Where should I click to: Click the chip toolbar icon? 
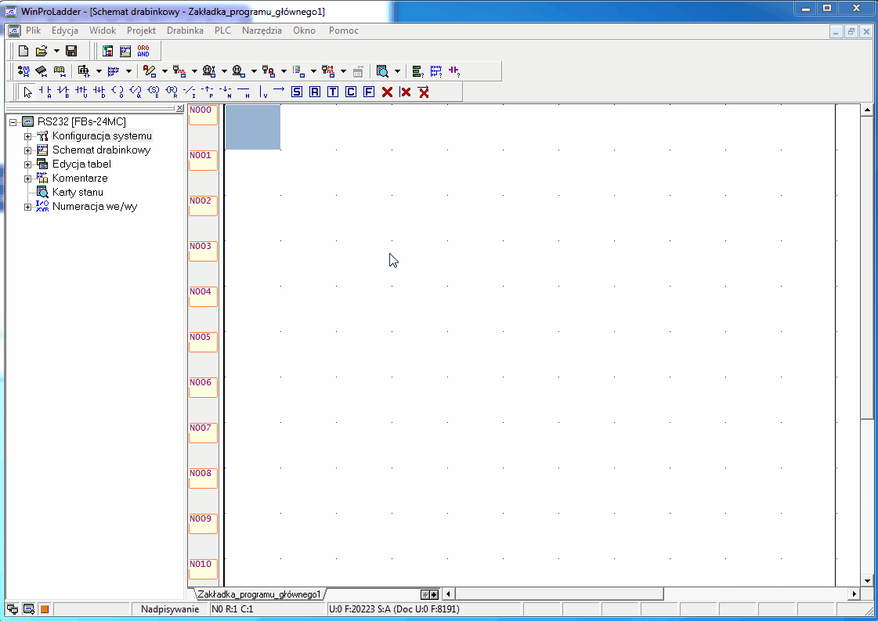(41, 71)
